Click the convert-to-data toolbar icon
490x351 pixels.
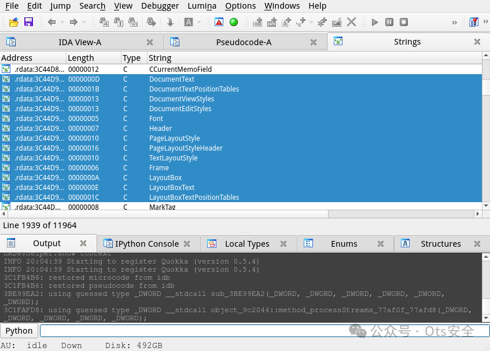pyautogui.click(x=272, y=22)
